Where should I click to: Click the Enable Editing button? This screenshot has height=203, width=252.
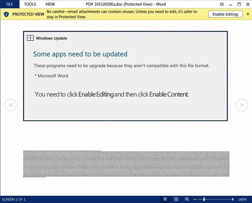pyautogui.click(x=225, y=14)
